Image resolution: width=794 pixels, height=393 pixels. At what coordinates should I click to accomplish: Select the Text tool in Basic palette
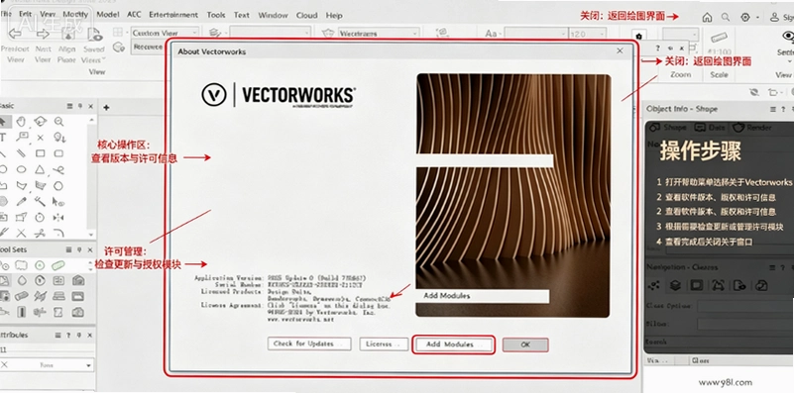click(3, 137)
